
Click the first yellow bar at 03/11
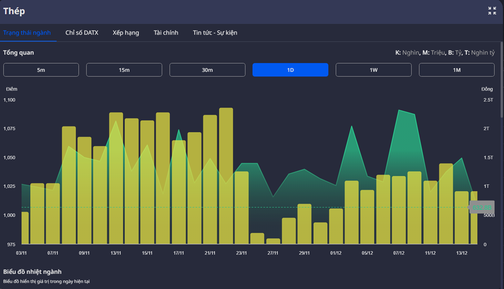pyautogui.click(x=25, y=229)
